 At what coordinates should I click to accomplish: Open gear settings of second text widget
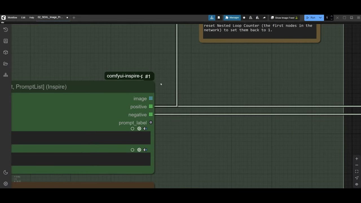click(139, 150)
